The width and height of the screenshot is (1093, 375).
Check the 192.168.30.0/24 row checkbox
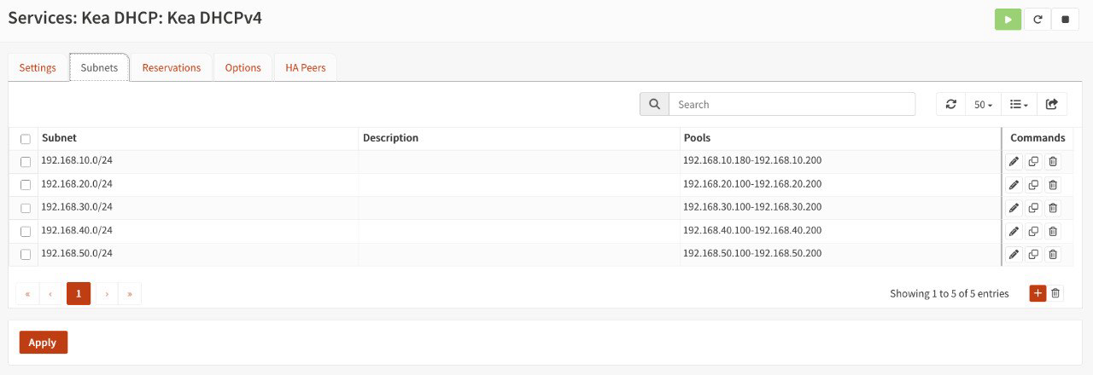point(26,208)
